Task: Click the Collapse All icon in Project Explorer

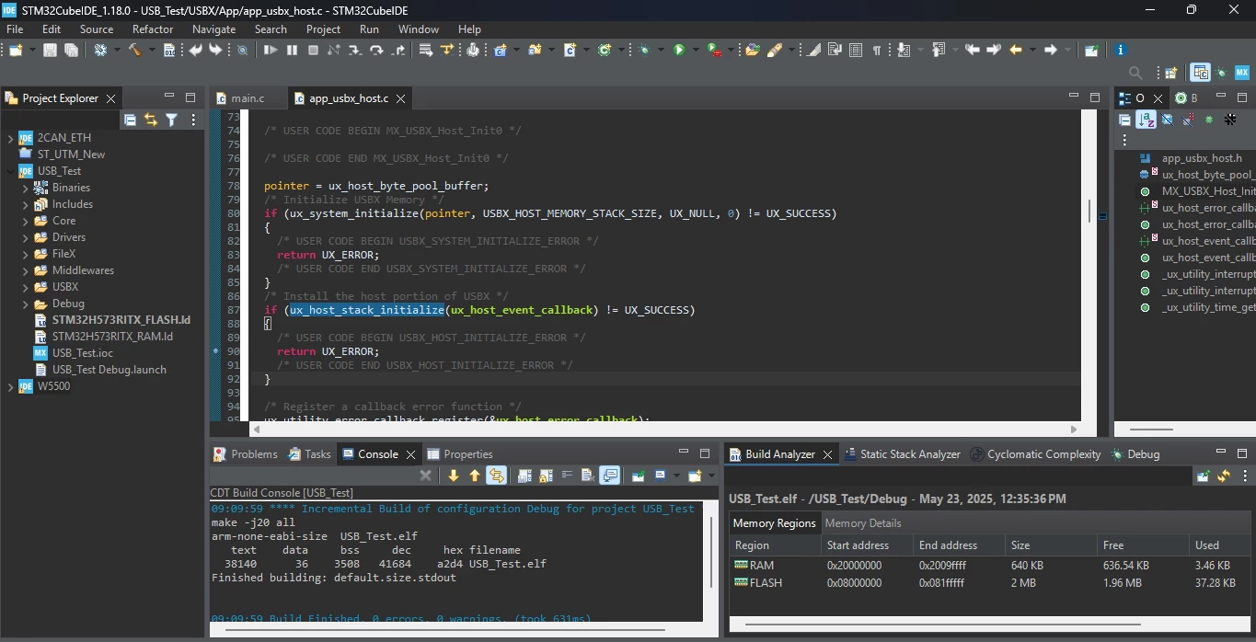Action: click(x=130, y=120)
